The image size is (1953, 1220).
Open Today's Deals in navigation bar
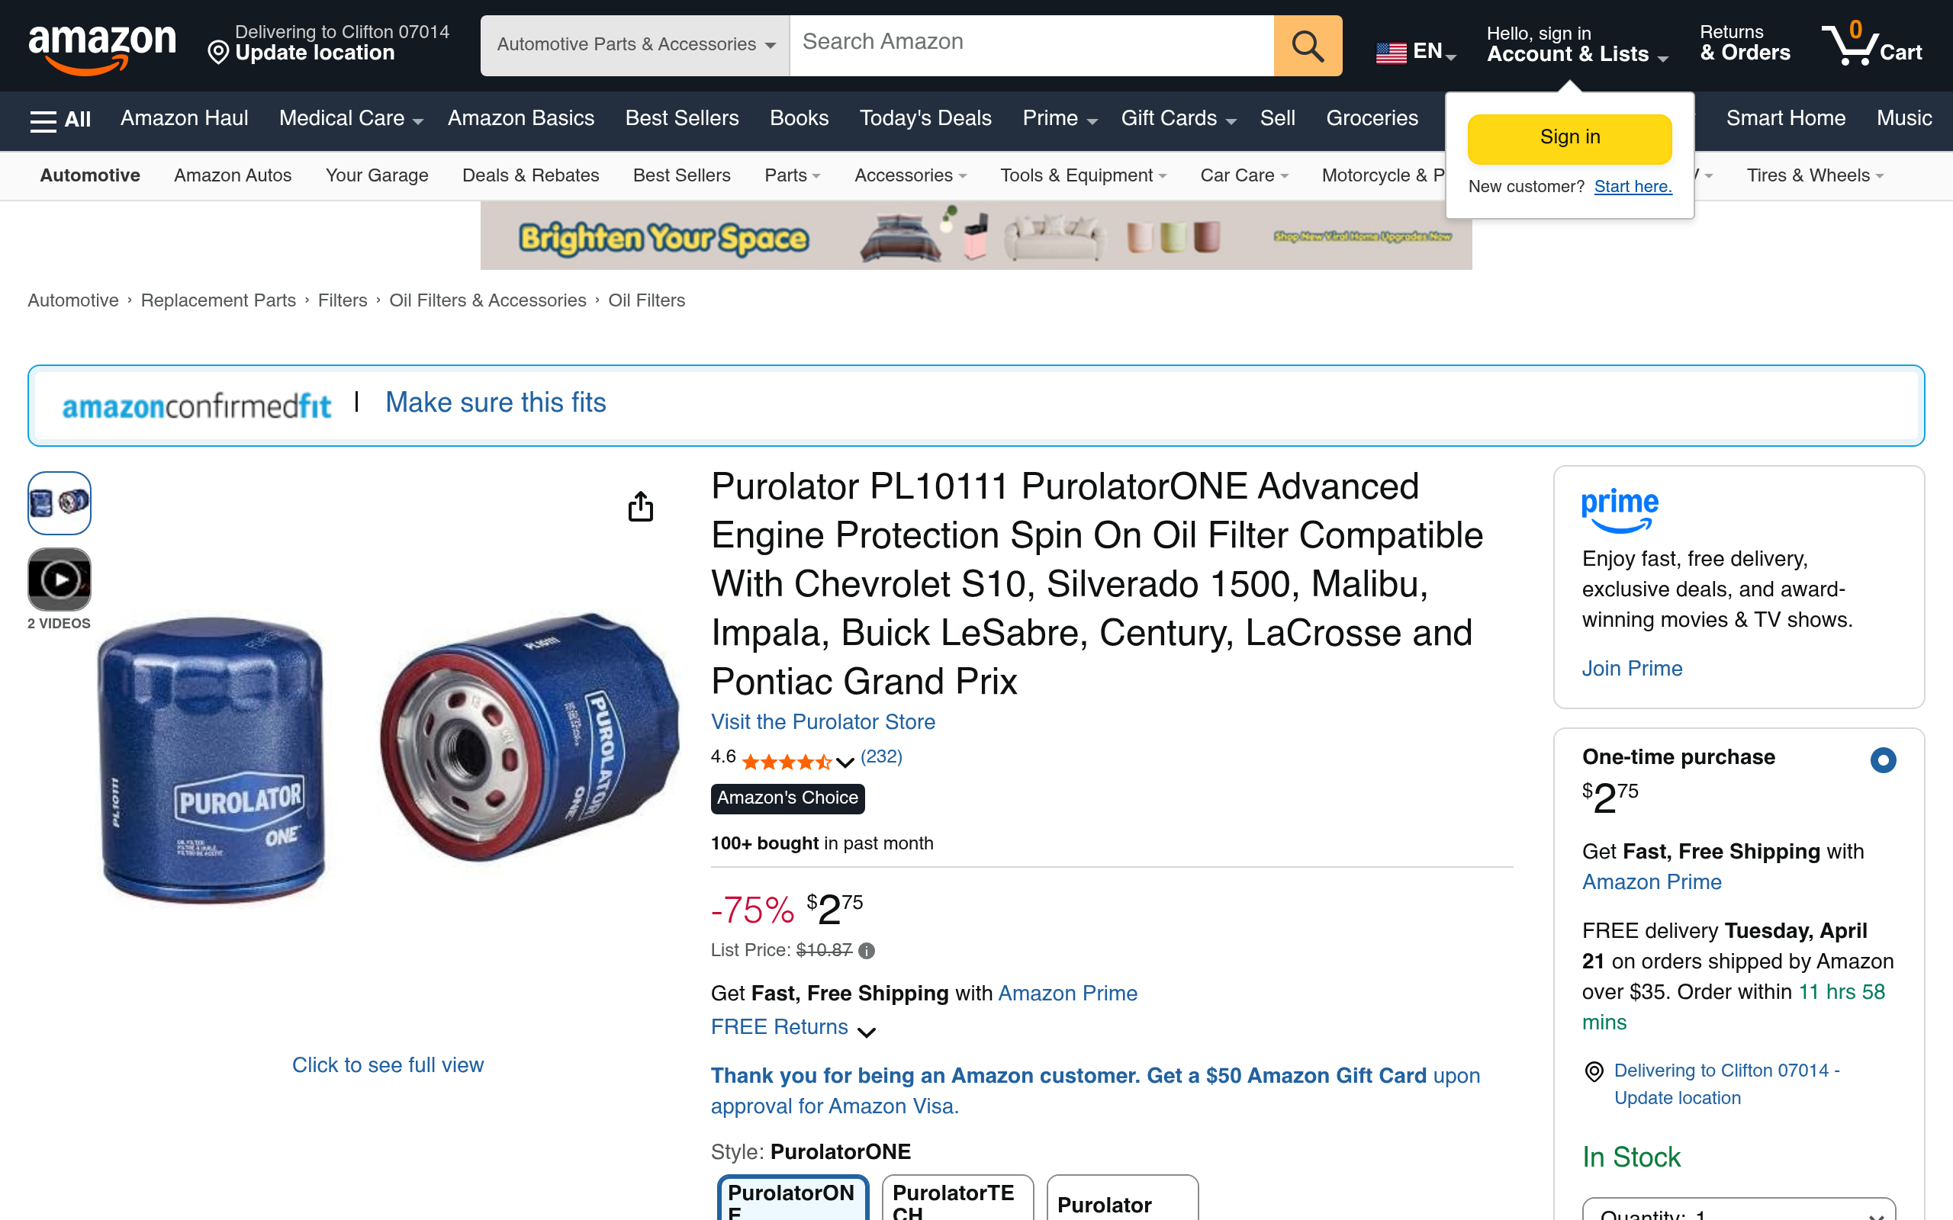[x=925, y=117]
